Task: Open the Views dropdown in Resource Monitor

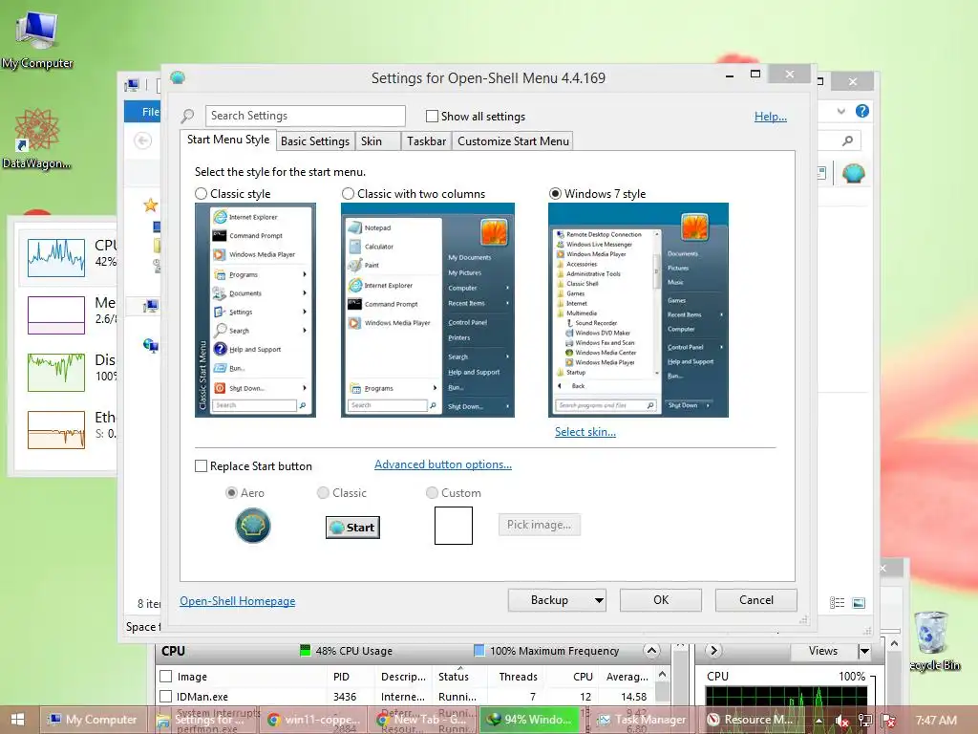Action: tap(864, 652)
